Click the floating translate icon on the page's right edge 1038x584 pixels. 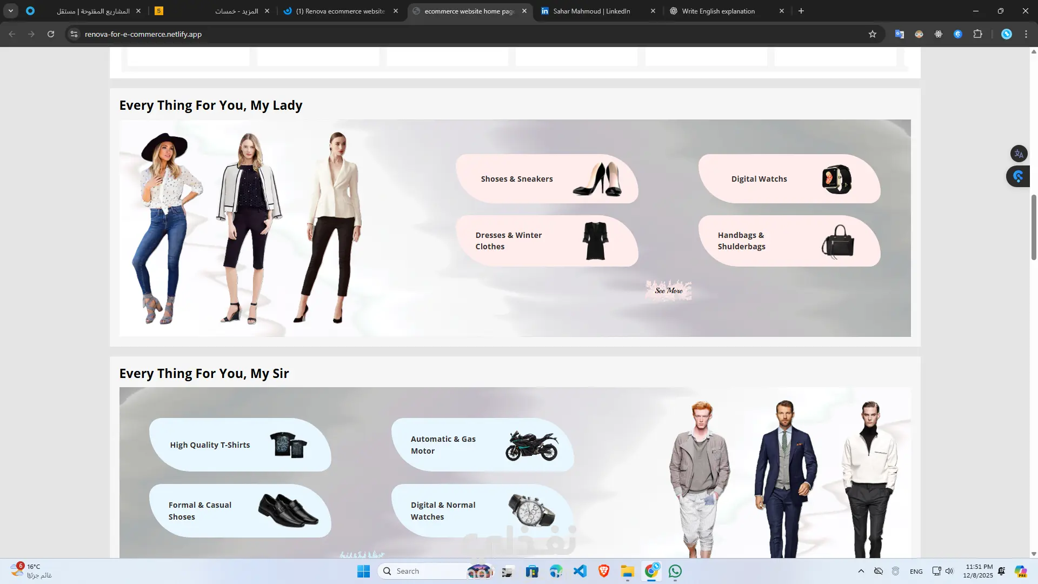1019,154
